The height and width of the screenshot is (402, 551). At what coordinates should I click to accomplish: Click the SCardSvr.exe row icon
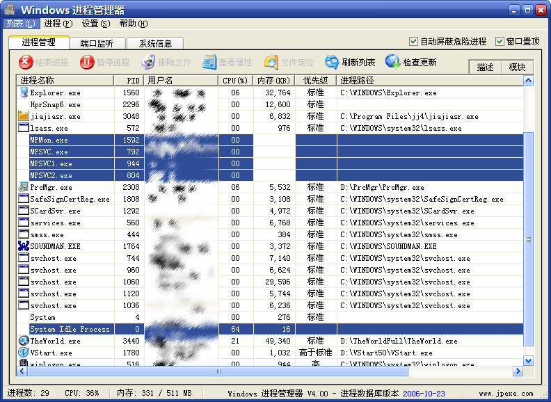click(x=23, y=211)
